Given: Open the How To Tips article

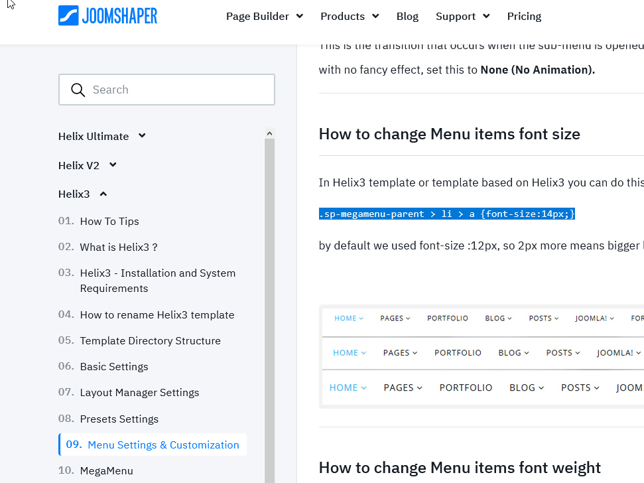Looking at the screenshot, I should pos(109,221).
